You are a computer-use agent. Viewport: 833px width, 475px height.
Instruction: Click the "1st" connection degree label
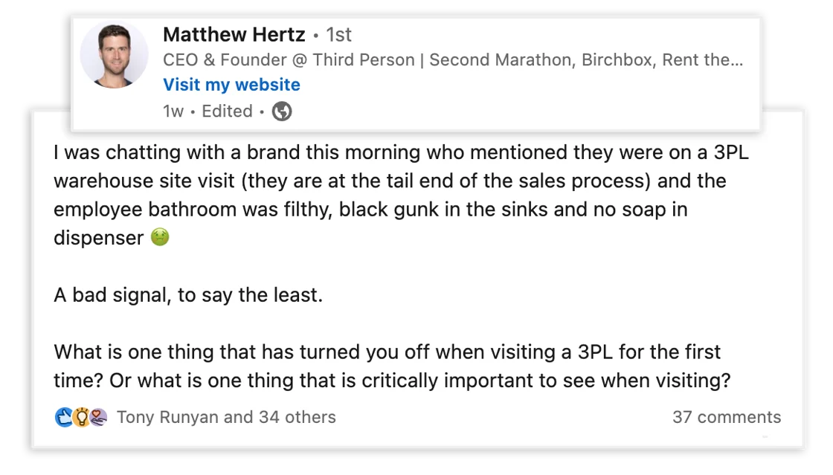click(338, 35)
